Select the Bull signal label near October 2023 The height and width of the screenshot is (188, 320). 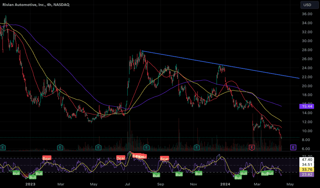(x=179, y=174)
